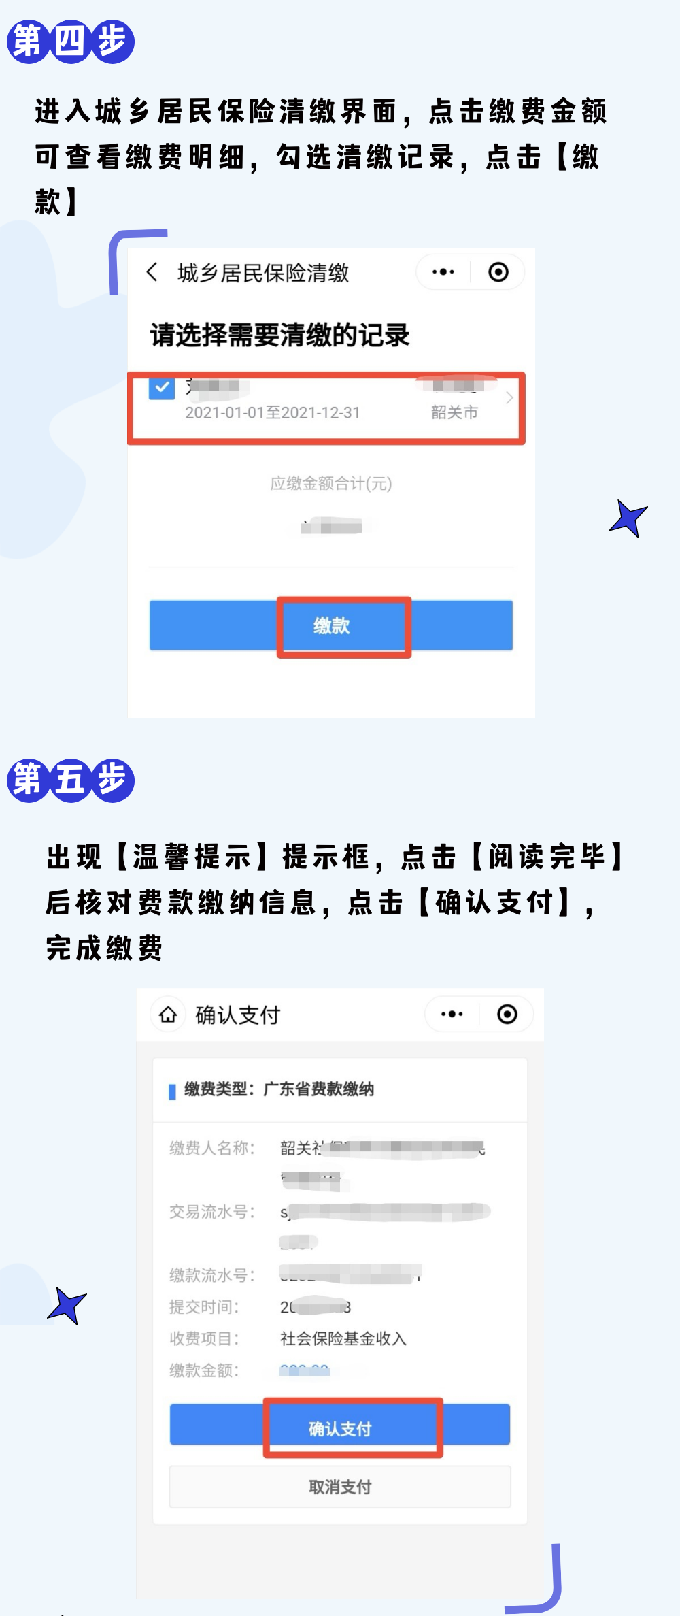Go back from 城乡居民保险清缴 page
Image resolution: width=680 pixels, height=1616 pixels.
click(152, 272)
